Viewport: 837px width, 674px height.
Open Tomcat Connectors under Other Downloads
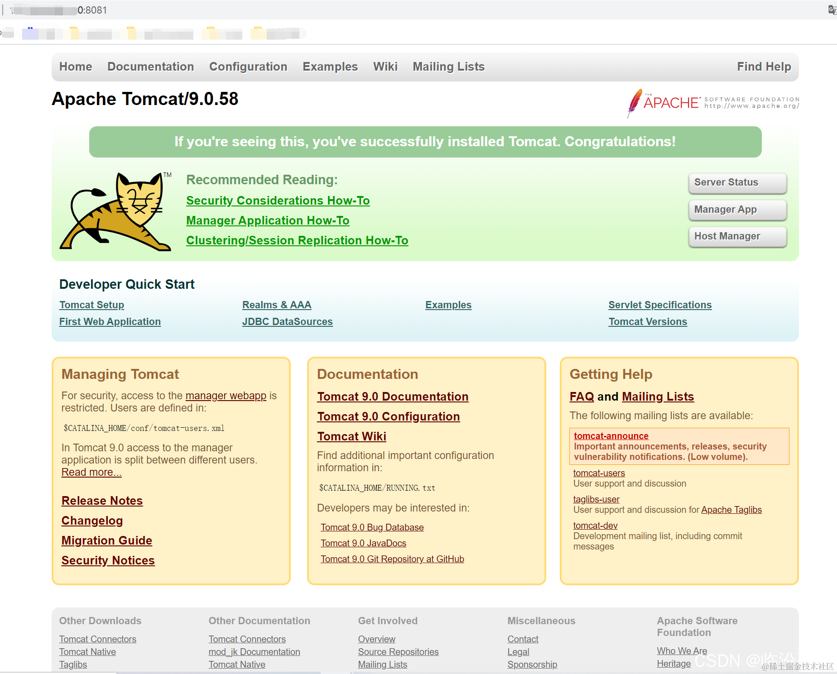point(97,639)
